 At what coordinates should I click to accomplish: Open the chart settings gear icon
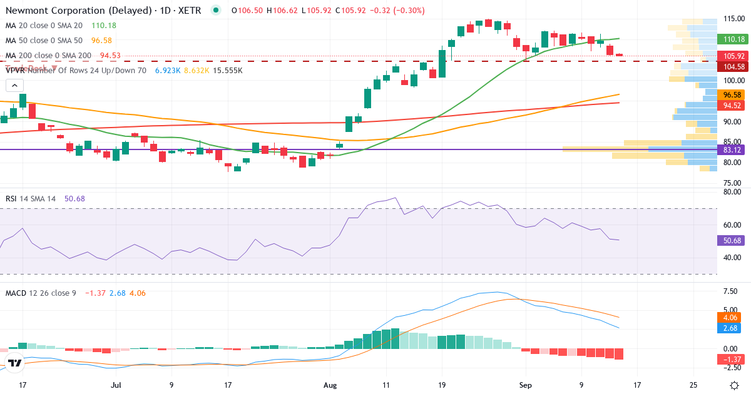733,385
